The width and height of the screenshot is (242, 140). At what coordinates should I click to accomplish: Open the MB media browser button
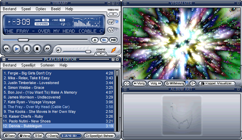point(113,40)
